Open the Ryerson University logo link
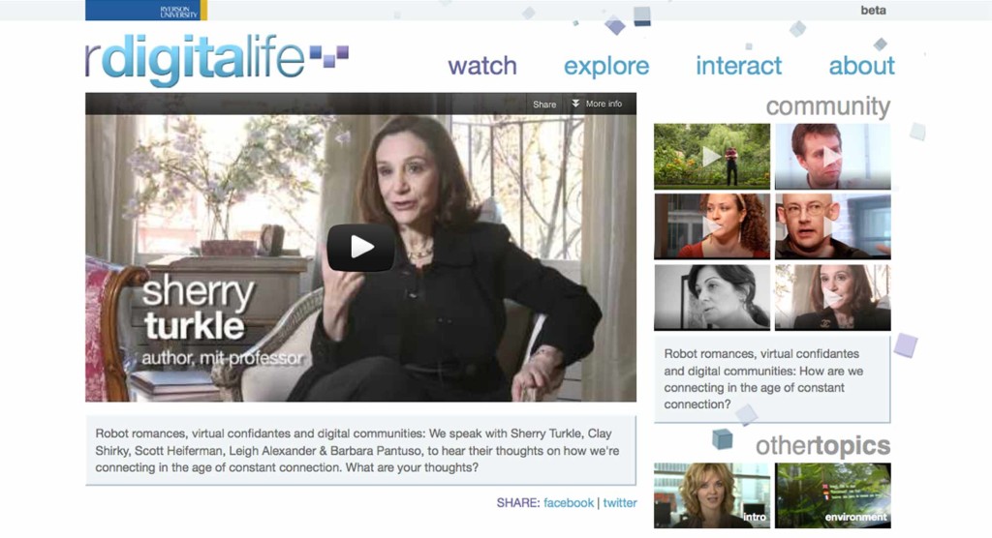Image resolution: width=992 pixels, height=538 pixels. point(146,10)
